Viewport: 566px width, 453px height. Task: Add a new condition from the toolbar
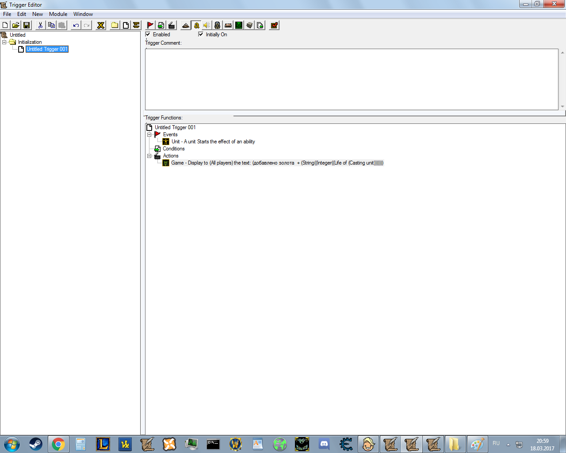pyautogui.click(x=161, y=25)
